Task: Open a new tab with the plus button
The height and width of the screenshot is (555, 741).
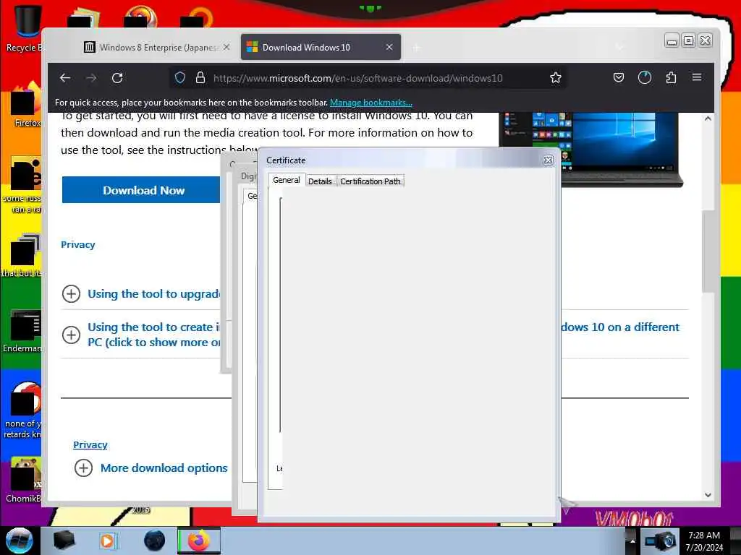Action: point(416,48)
